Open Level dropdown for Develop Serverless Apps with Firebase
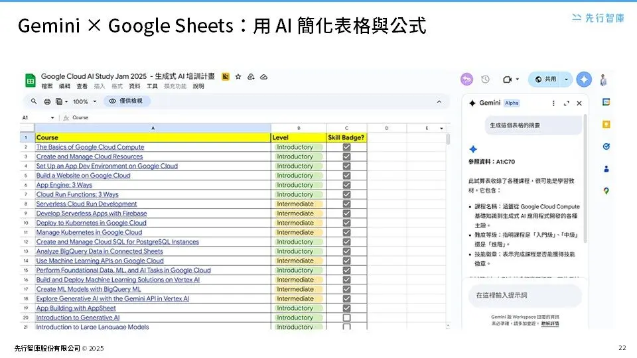 (299, 213)
